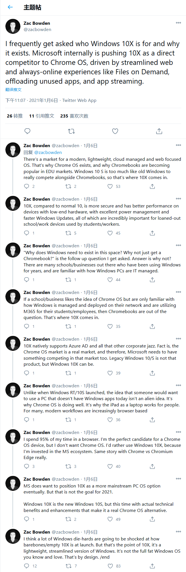Like the reply with 83 likes
The image size is (186, 572).
coord(110,566)
